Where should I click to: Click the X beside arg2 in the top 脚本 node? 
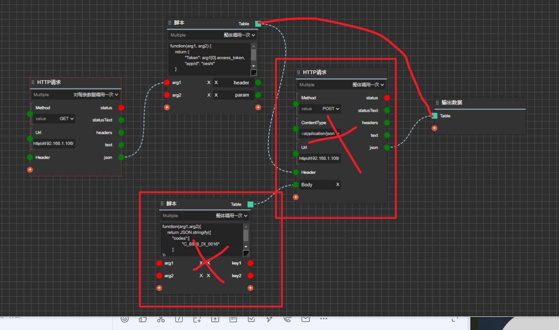[208, 95]
